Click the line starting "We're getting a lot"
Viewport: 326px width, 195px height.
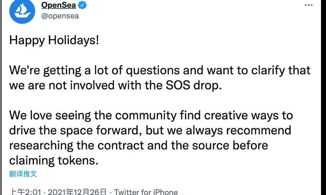pyautogui.click(x=160, y=70)
